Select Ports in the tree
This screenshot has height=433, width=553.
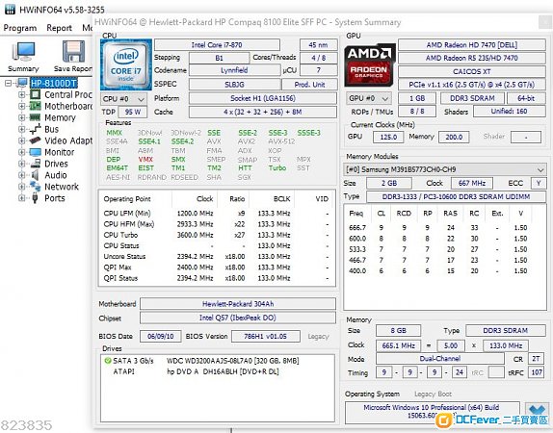55,198
